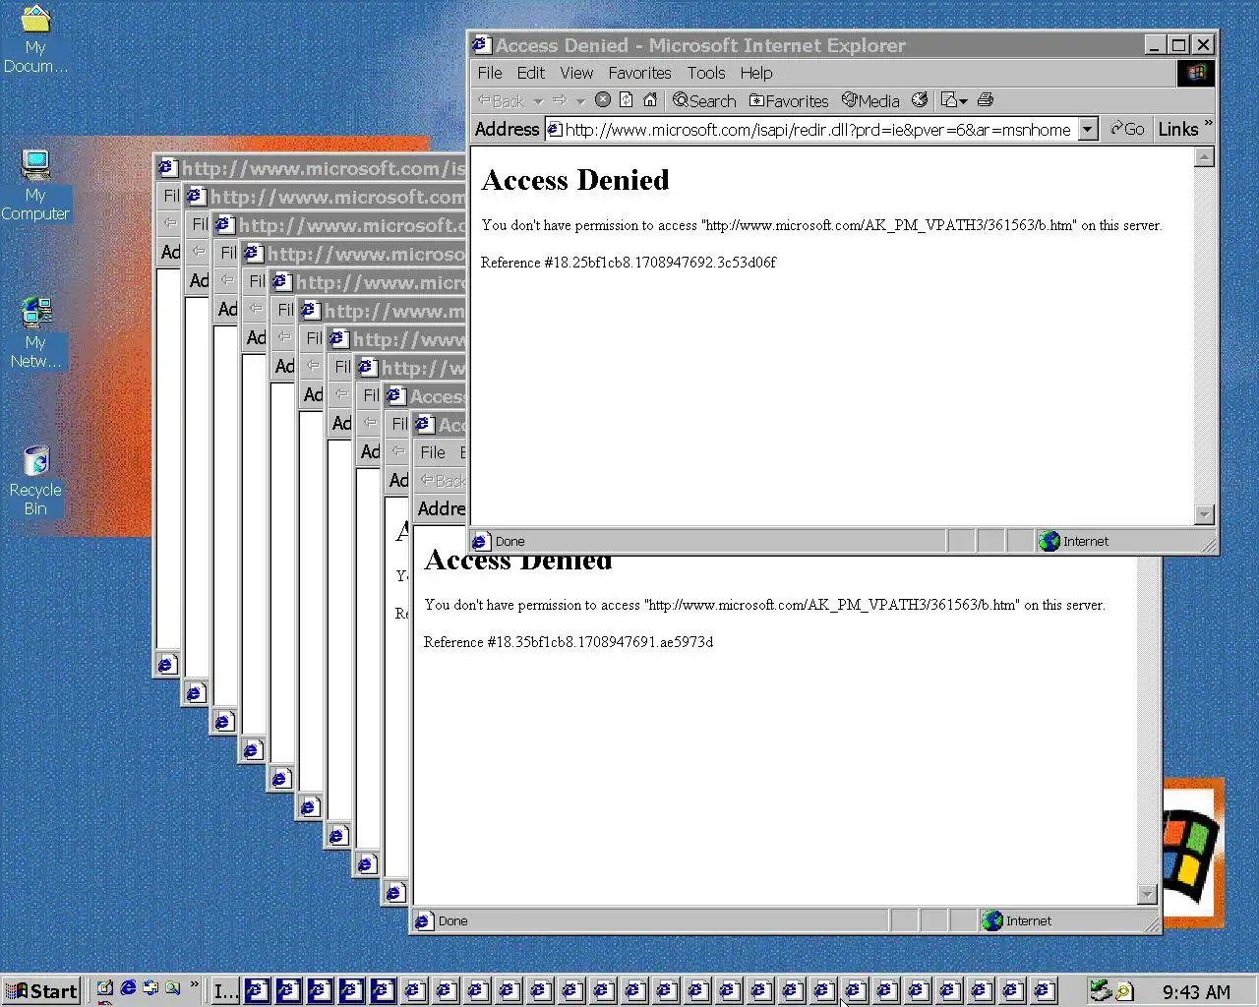Viewport: 1259px width, 1007px height.
Task: Click the taskbar clock showing 9:43 AM
Action: [1196, 992]
